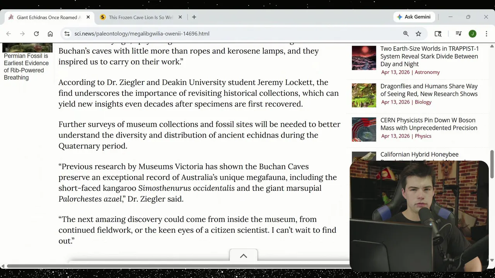Screen dimensions: 495x278
Task: Open the media controls icon
Action: tap(459, 34)
